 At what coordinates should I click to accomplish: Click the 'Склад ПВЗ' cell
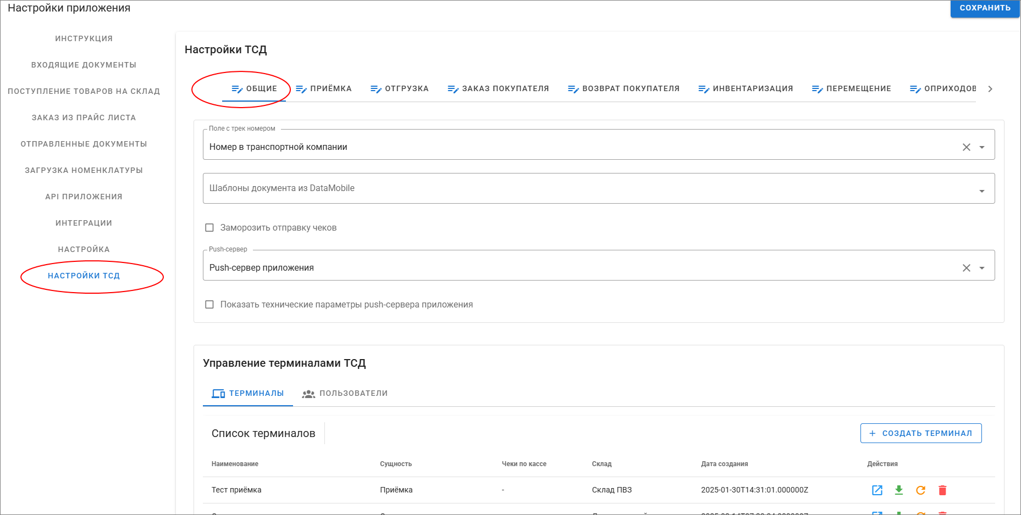click(x=612, y=490)
